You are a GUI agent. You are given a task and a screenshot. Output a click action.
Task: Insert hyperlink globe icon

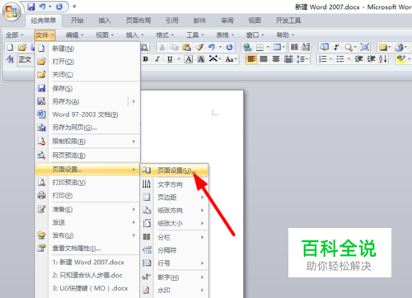point(247,48)
